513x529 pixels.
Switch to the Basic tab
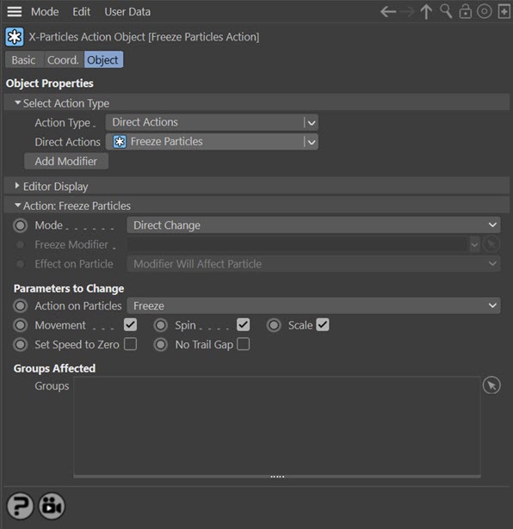click(23, 60)
